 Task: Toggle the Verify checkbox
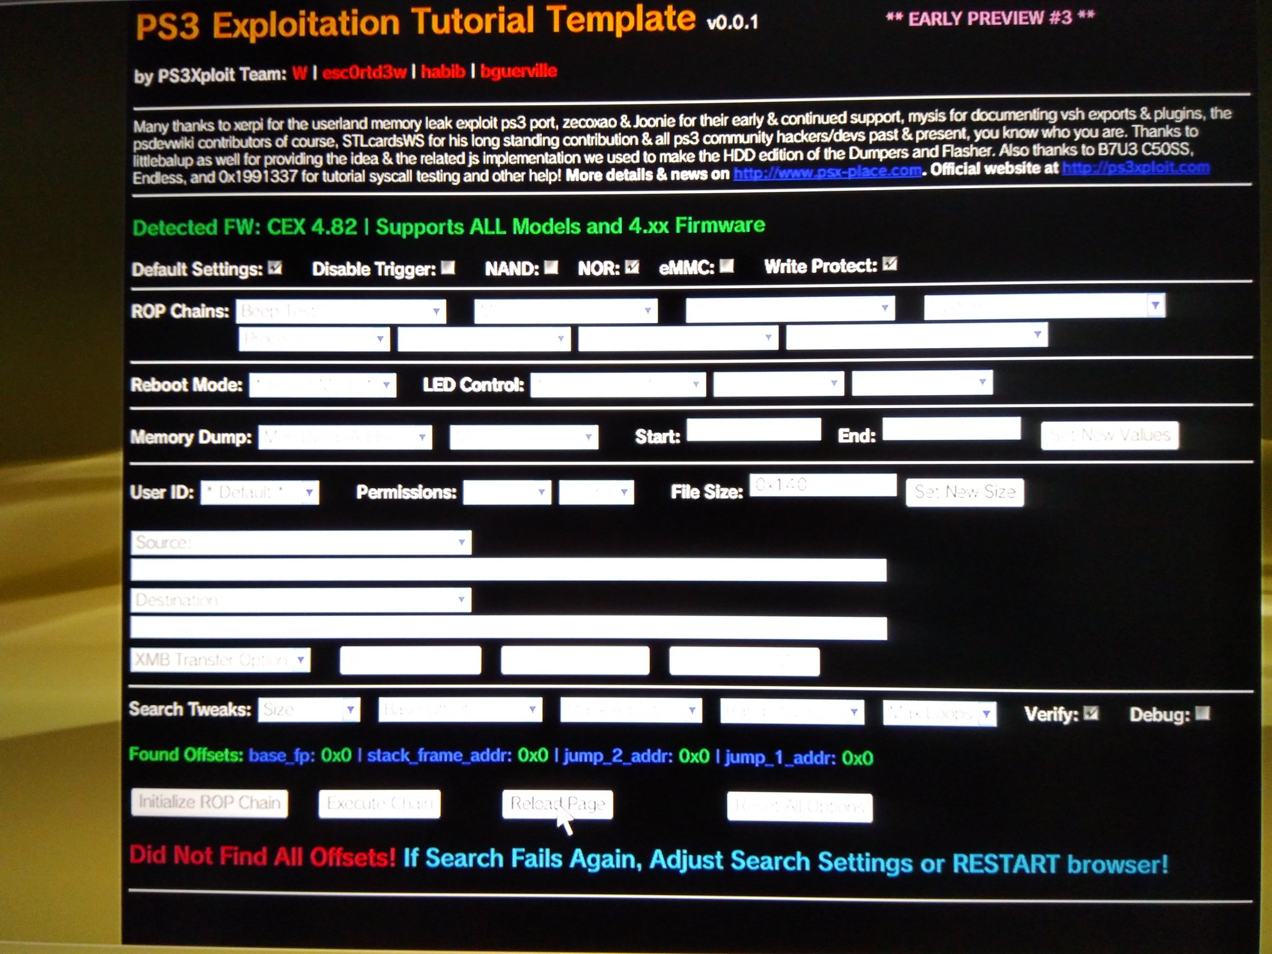tap(1091, 713)
